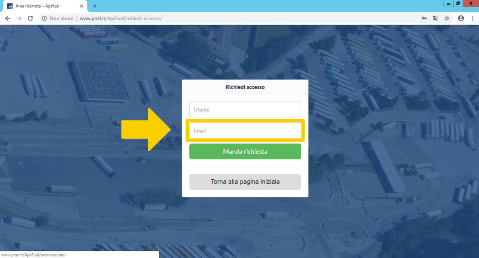Click Torna alla pagina iniziale
479x258 pixels.
245,182
